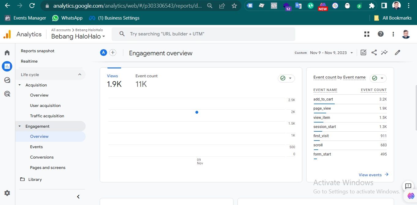Share this report via share icon
The height and width of the screenshot is (205, 417).
tap(374, 53)
